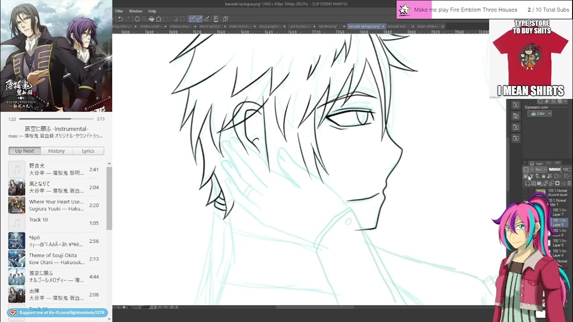The height and width of the screenshot is (322, 573).
Task: Click Transfer to Lower Layer icon
Action: click(x=545, y=183)
